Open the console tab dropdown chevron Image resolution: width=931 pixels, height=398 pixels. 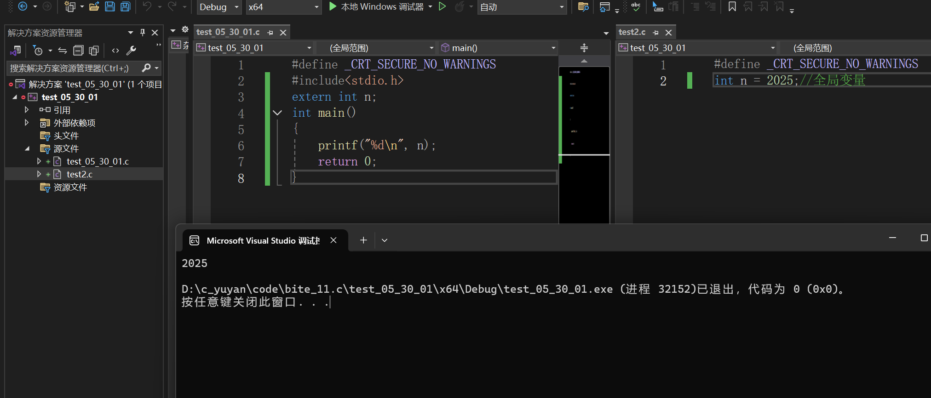(x=385, y=240)
